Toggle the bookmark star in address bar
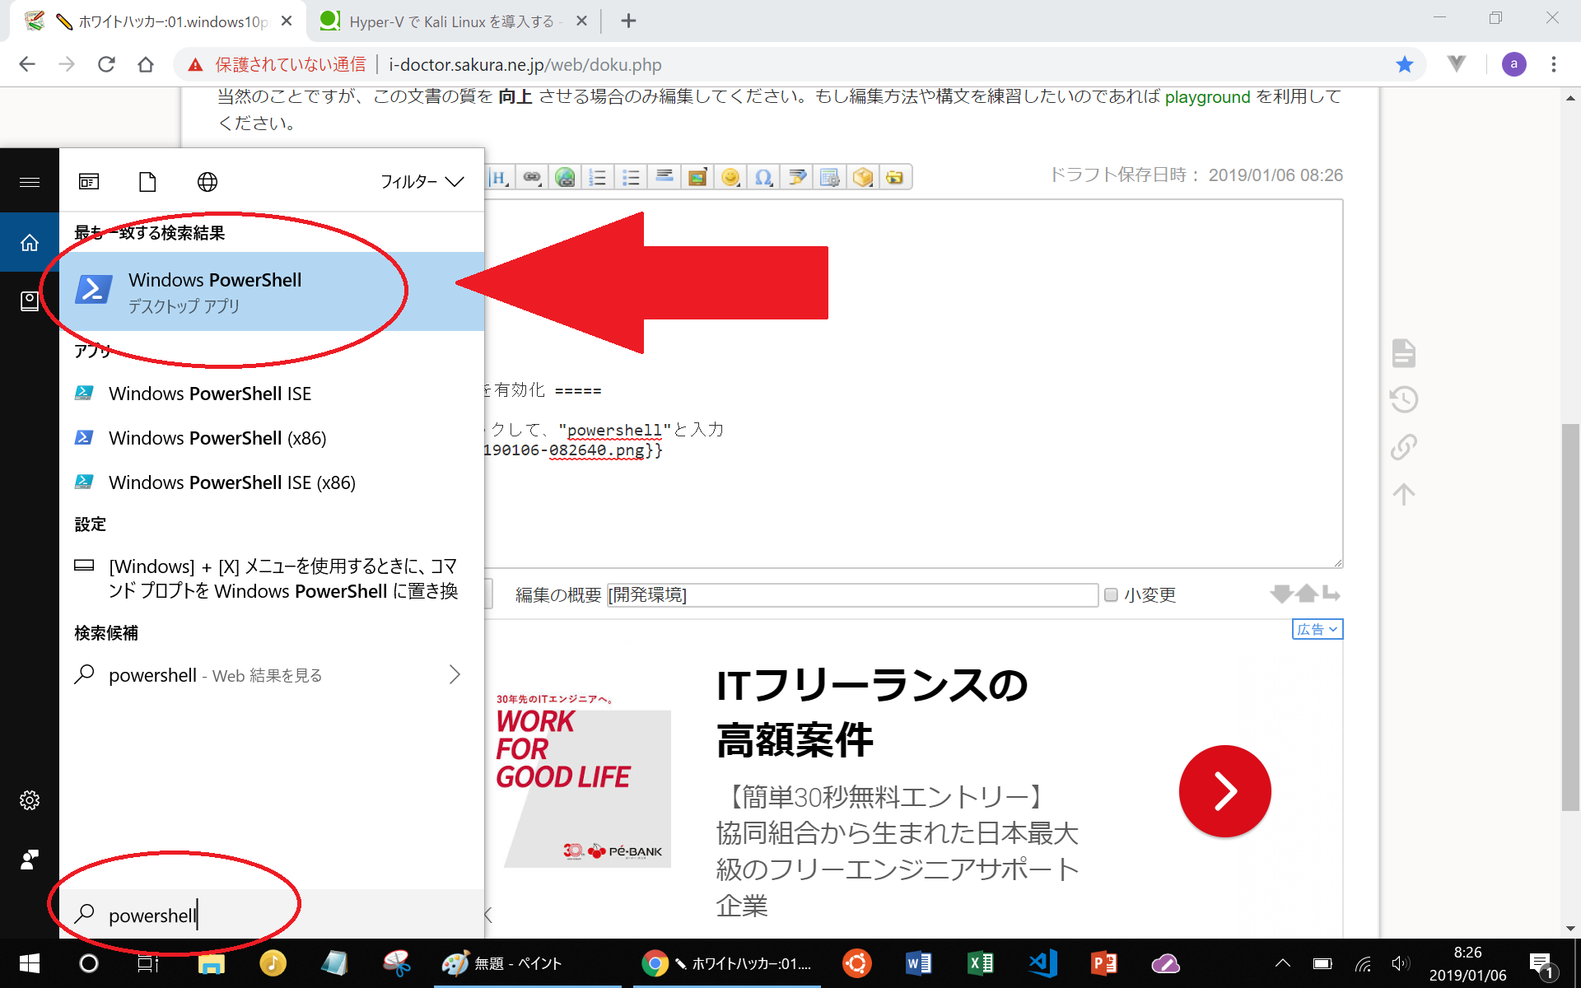This screenshot has height=988, width=1581. click(1405, 64)
